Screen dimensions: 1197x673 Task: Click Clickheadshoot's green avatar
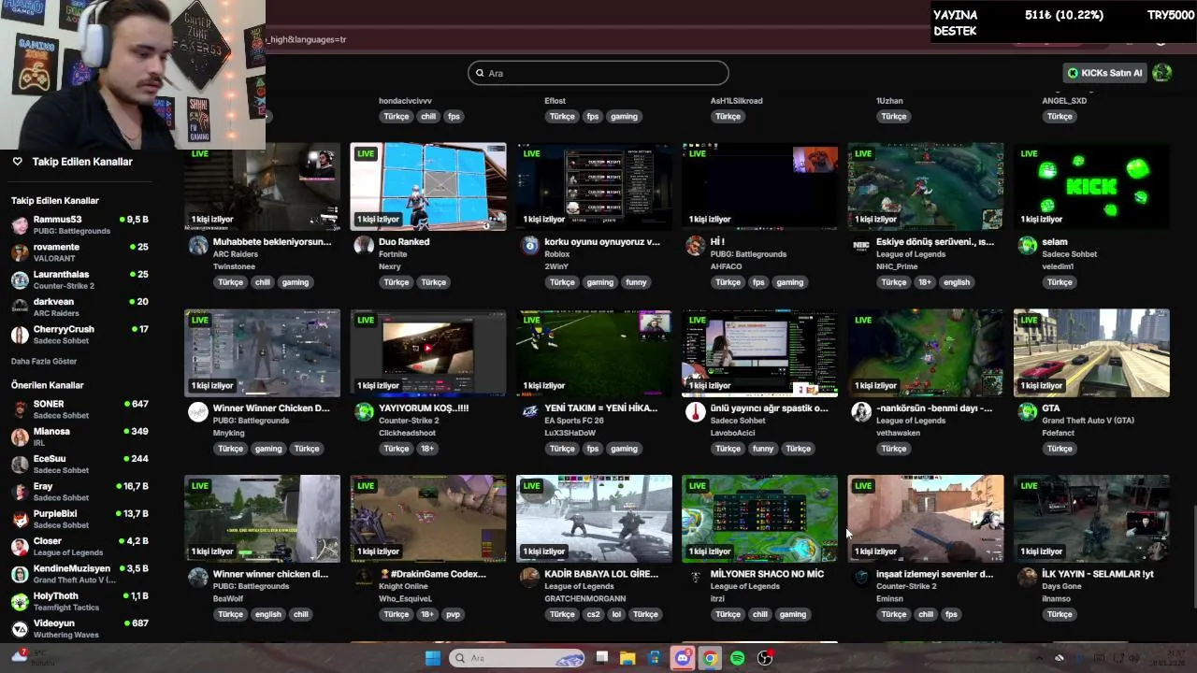pyautogui.click(x=364, y=412)
